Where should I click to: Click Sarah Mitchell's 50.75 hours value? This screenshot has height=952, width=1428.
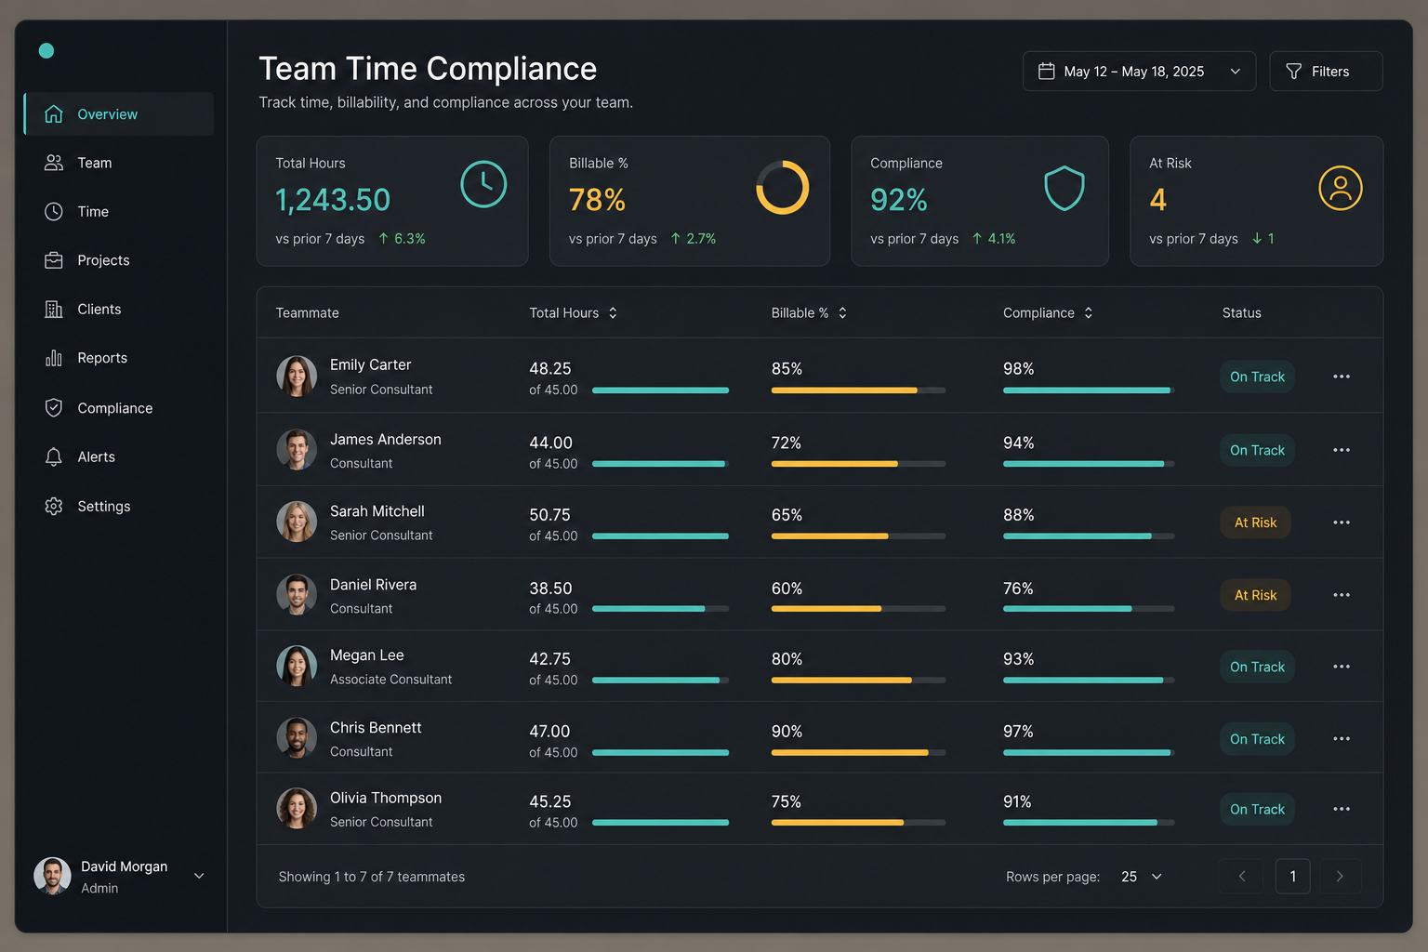tap(549, 515)
